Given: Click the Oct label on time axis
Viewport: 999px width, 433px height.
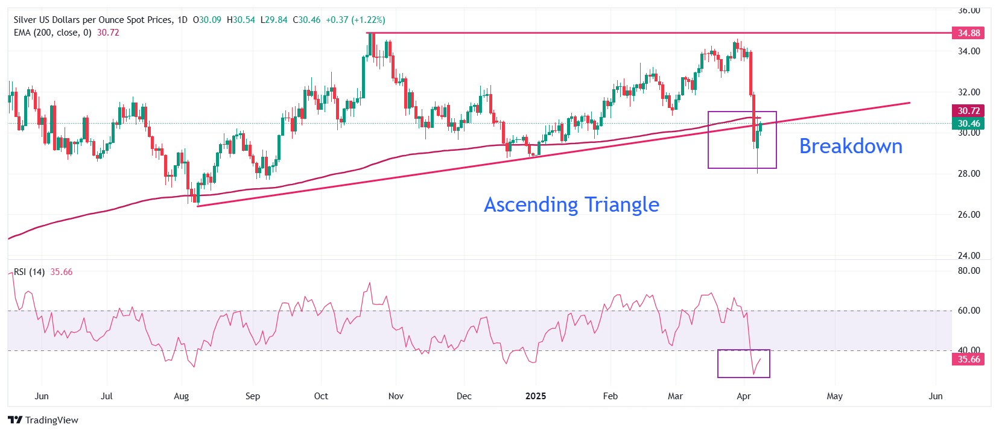Looking at the screenshot, I should click(321, 396).
